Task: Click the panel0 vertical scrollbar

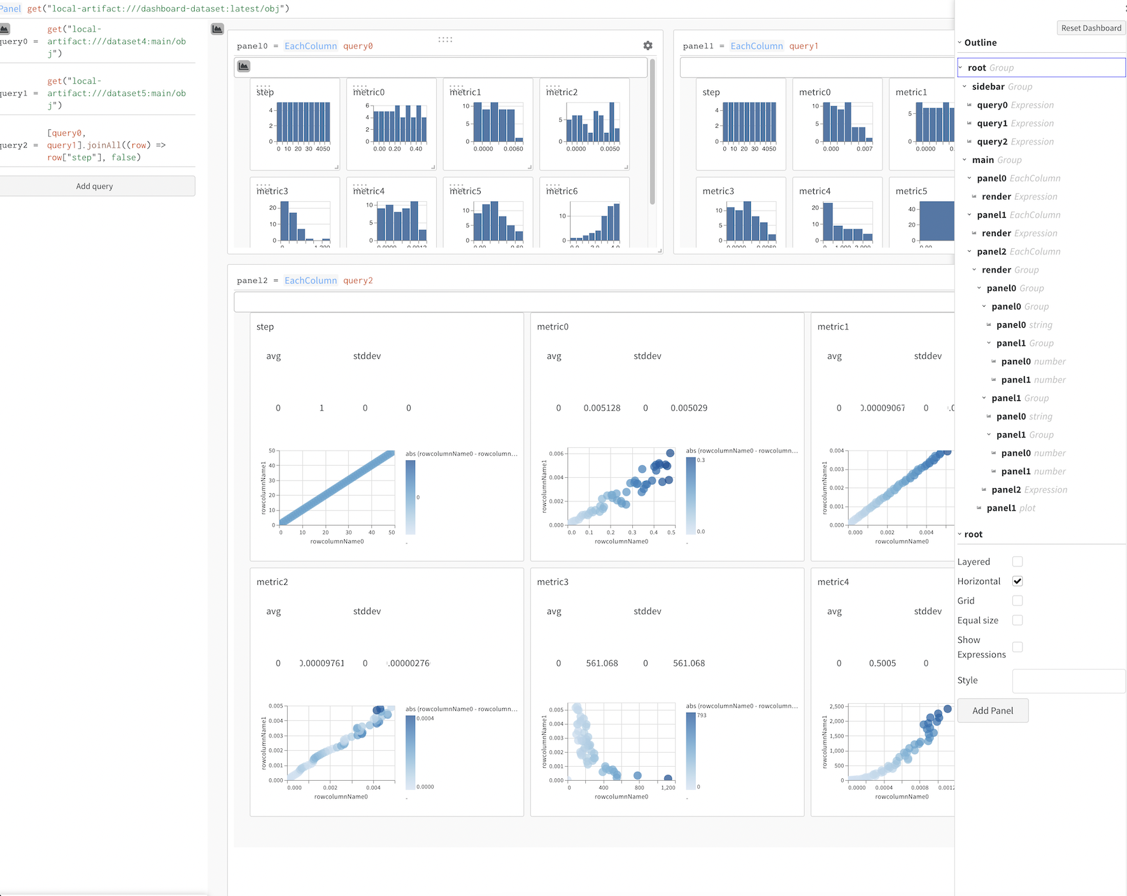Action: point(652,132)
